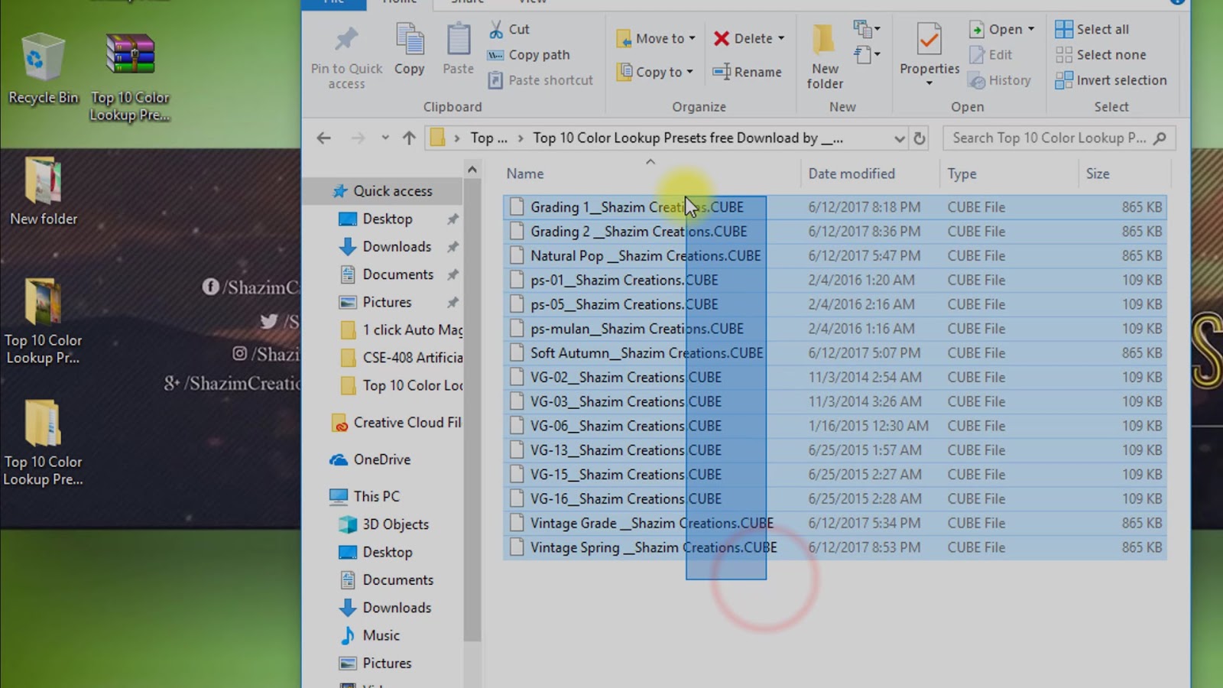Expand the address bar history dropdown

click(900, 138)
